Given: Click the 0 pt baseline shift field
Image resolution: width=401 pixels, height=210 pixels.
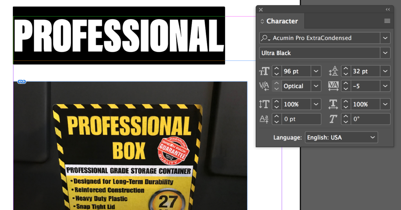Looking at the screenshot, I should click(301, 119).
